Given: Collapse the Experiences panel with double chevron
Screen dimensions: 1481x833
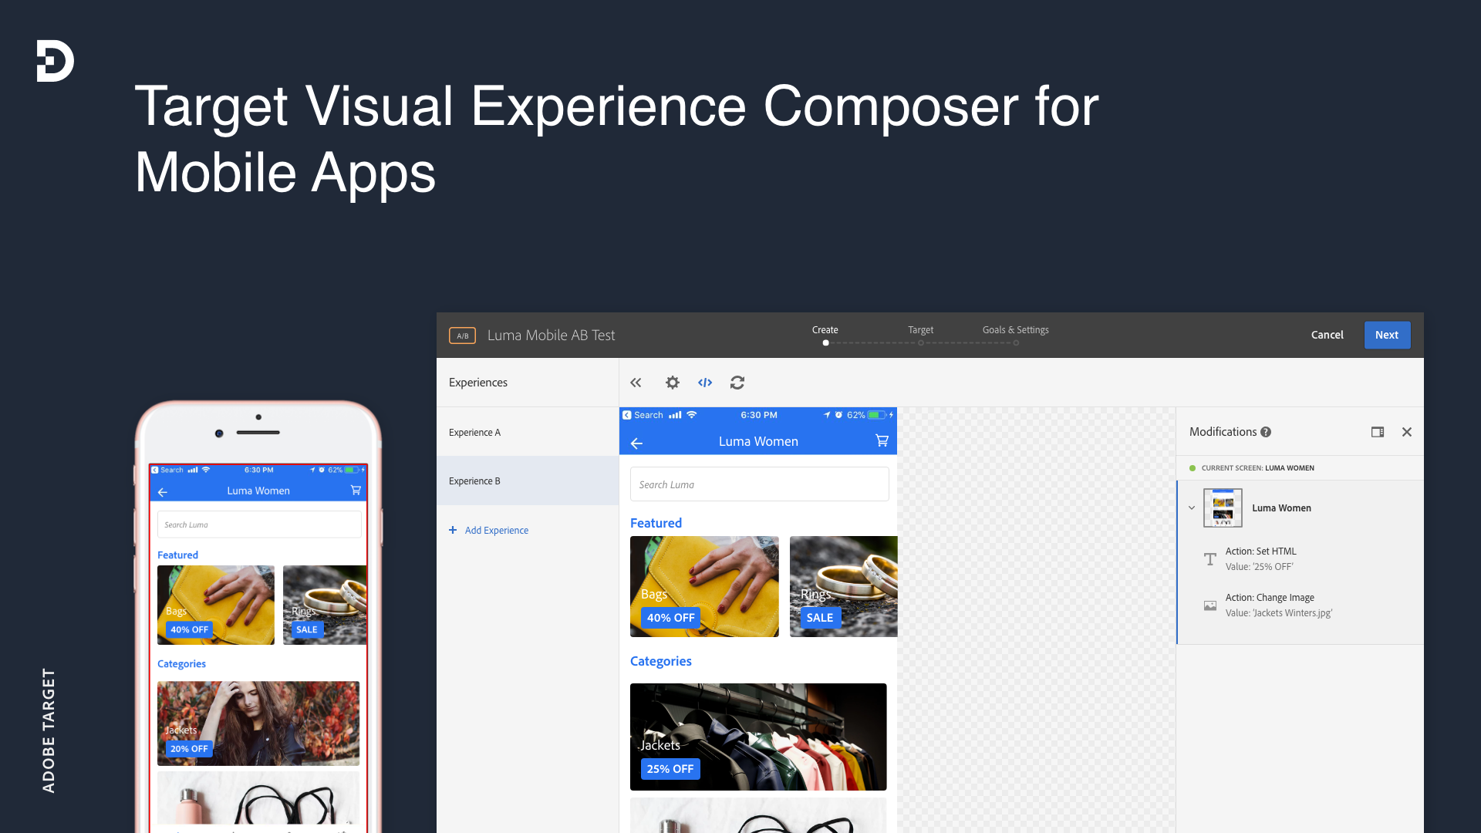Looking at the screenshot, I should click(636, 383).
